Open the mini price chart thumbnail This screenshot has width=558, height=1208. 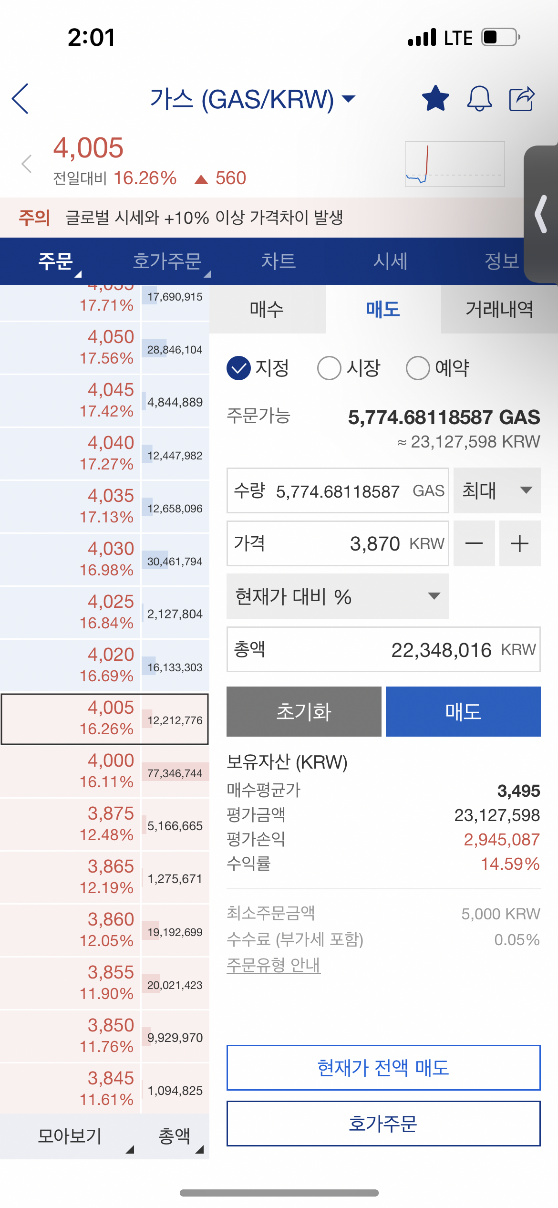[x=455, y=164]
